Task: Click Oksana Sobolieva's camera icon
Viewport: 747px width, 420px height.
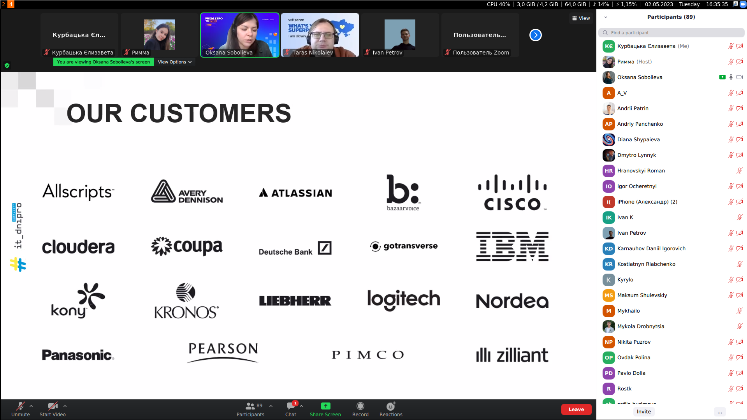Action: [x=740, y=77]
